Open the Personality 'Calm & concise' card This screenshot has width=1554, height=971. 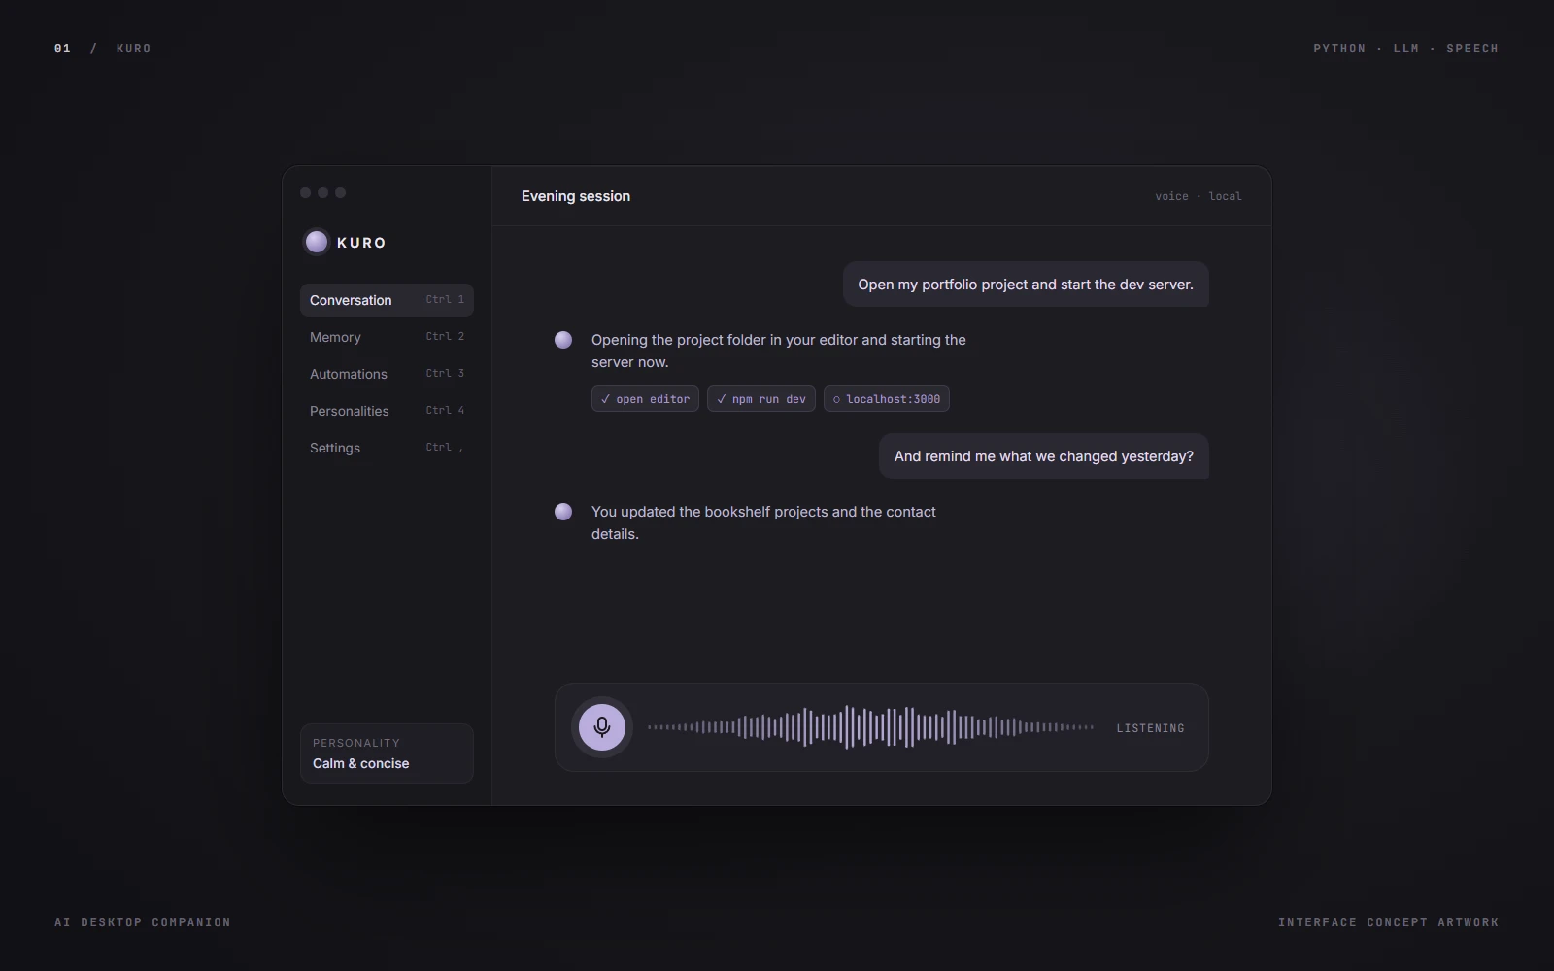(387, 753)
